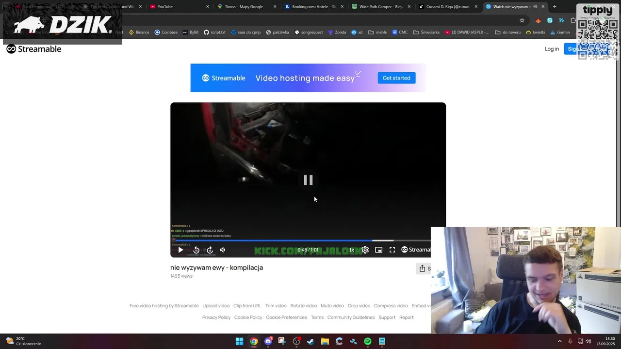Skip the video forward 10 seconds
The width and height of the screenshot is (621, 349).
pos(210,250)
